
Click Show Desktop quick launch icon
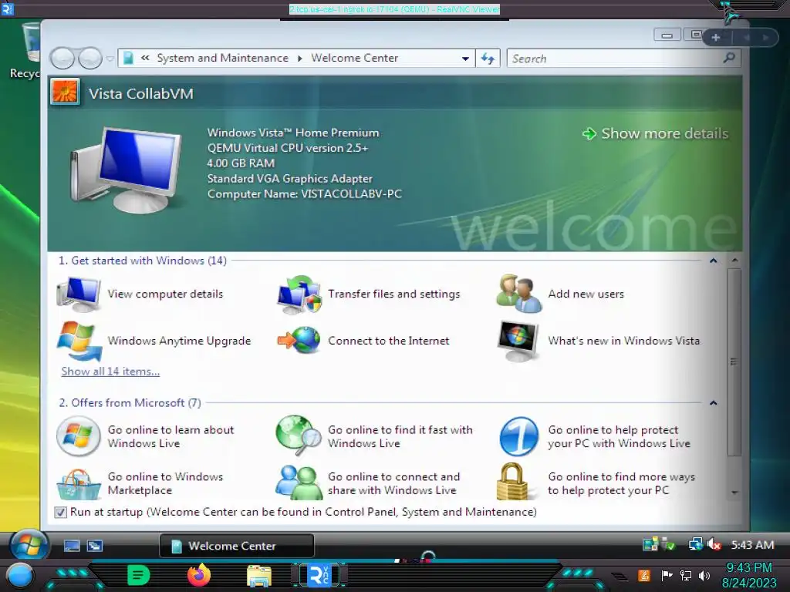tap(72, 546)
